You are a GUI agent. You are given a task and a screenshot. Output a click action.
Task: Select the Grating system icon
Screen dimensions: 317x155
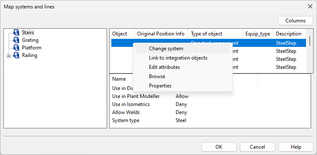(16, 40)
